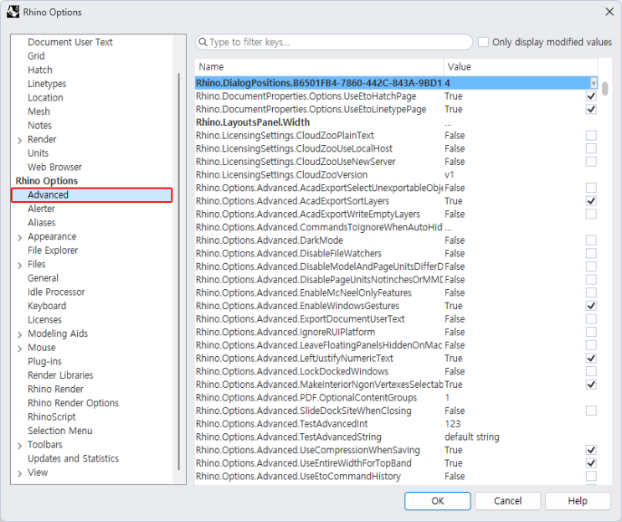This screenshot has width=622, height=522.
Task: Select CommandsToIgnoreWhenAutoHid row
Action: pos(396,227)
